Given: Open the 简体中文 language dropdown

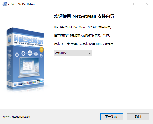Looking at the screenshot, I should point(73,53).
